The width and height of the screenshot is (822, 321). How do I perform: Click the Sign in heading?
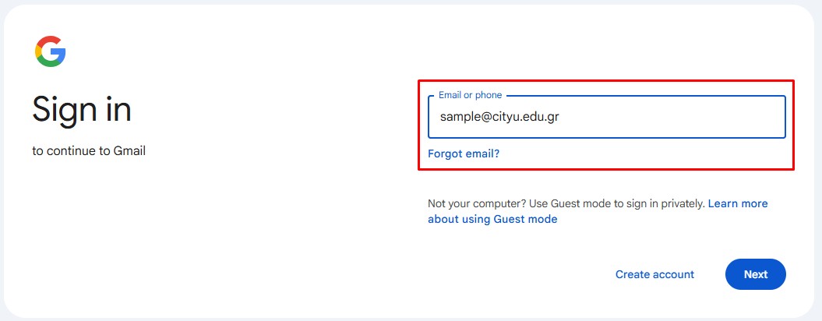click(82, 110)
